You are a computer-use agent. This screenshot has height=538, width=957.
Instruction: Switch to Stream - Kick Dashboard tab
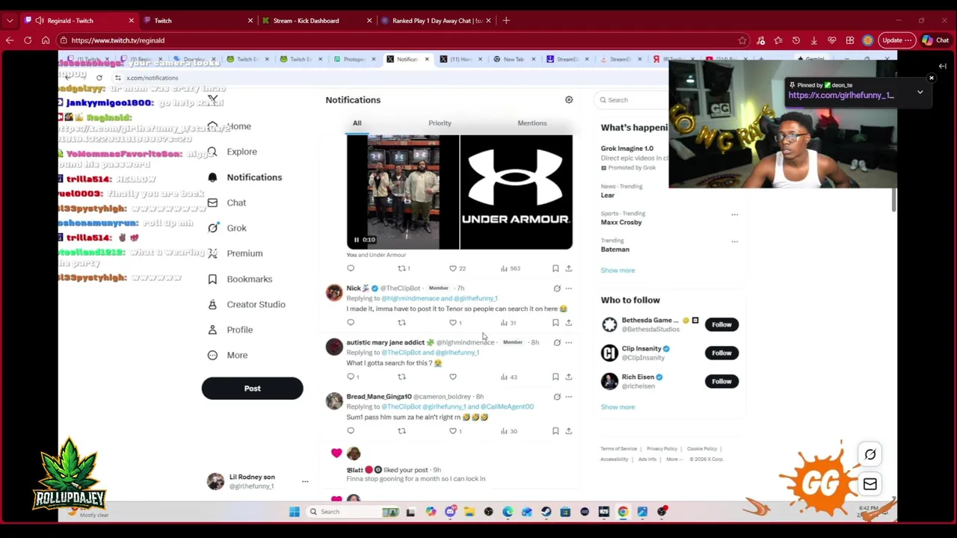pyautogui.click(x=316, y=20)
